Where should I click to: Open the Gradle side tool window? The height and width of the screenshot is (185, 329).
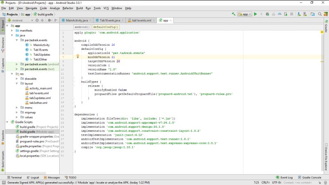326,26
